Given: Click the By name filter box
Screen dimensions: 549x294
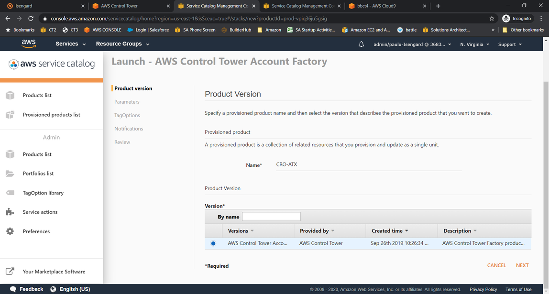Looking at the screenshot, I should (x=271, y=217).
